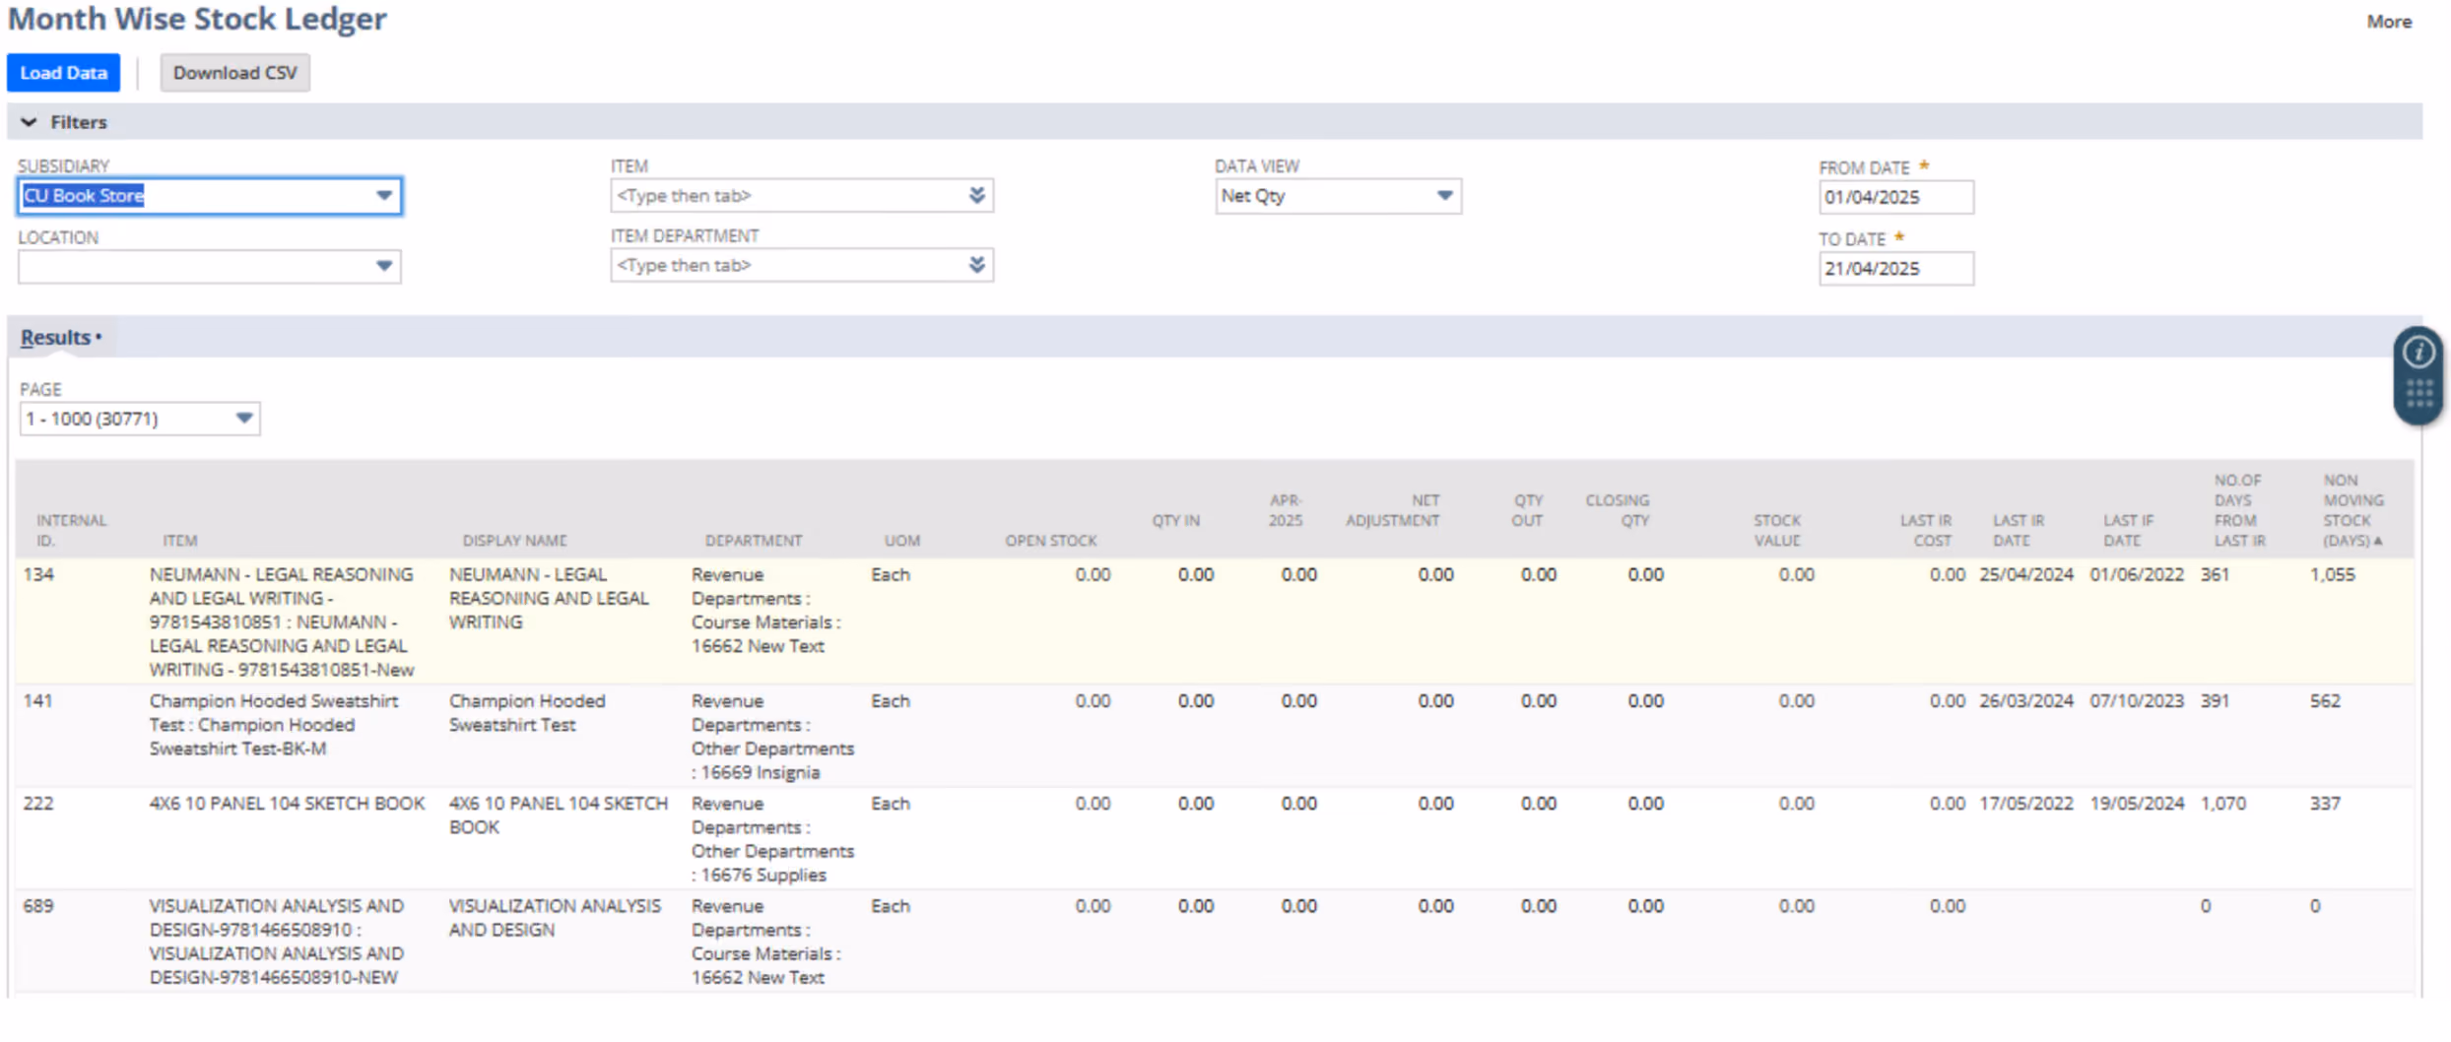Click the 16669 Insignia department cell
Viewport: 2451px width, 1042px height.
pyautogui.click(x=772, y=737)
